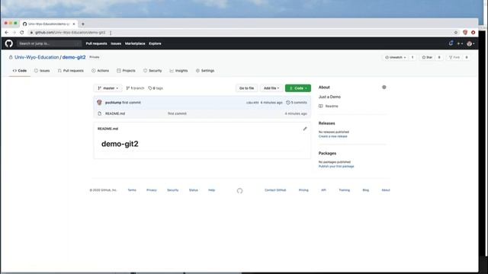This screenshot has width=488, height=274.
Task: Focus the GitHub search box
Action: (x=49, y=43)
